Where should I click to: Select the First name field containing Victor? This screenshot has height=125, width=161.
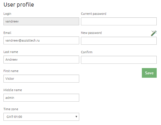(41, 79)
